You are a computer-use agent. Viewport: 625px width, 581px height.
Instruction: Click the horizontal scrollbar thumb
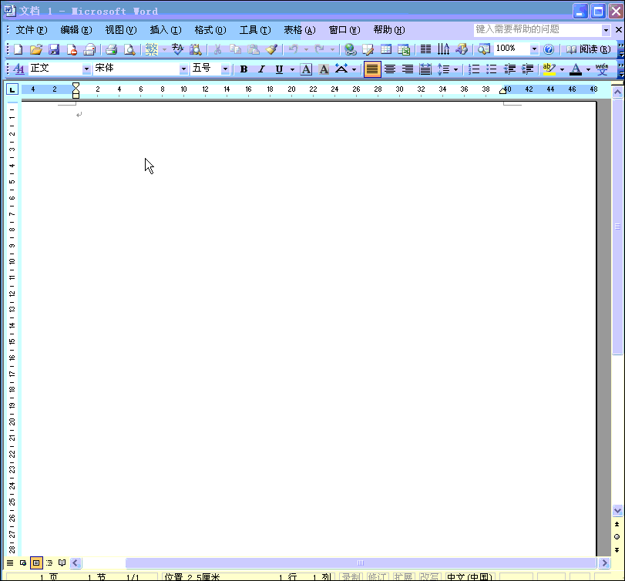click(x=361, y=563)
